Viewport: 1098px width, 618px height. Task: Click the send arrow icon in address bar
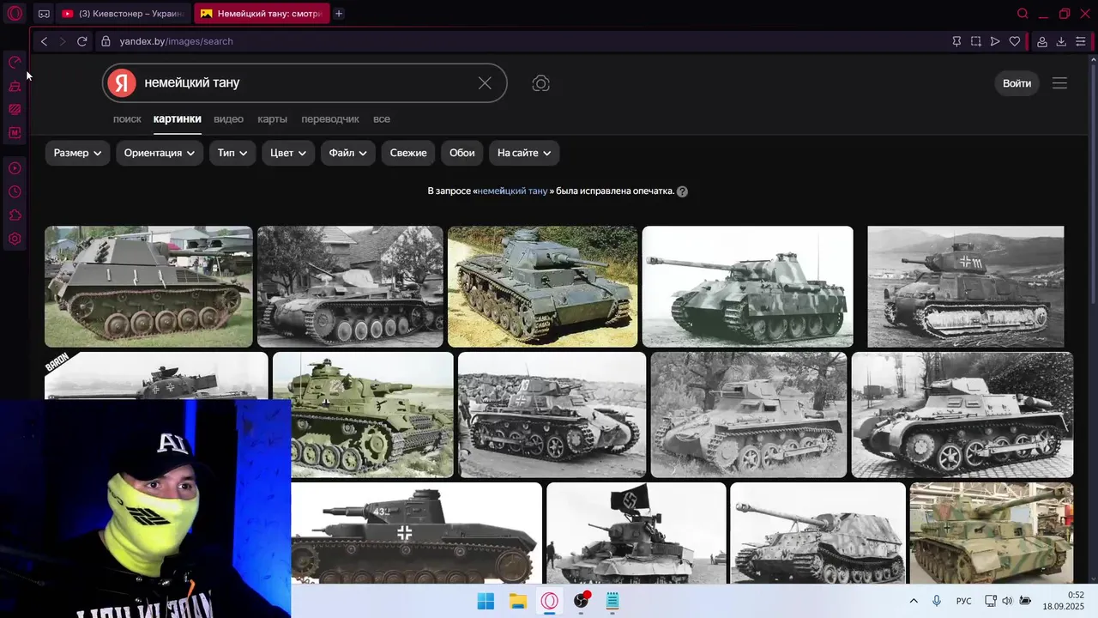(x=995, y=41)
